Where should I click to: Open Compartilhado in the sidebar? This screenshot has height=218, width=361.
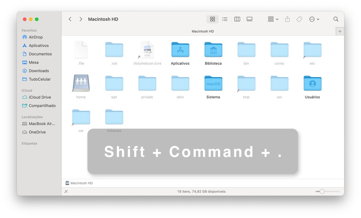pyautogui.click(x=39, y=106)
